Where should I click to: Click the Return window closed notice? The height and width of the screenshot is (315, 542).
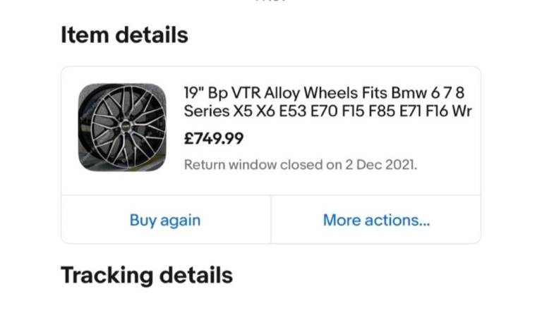pos(301,166)
